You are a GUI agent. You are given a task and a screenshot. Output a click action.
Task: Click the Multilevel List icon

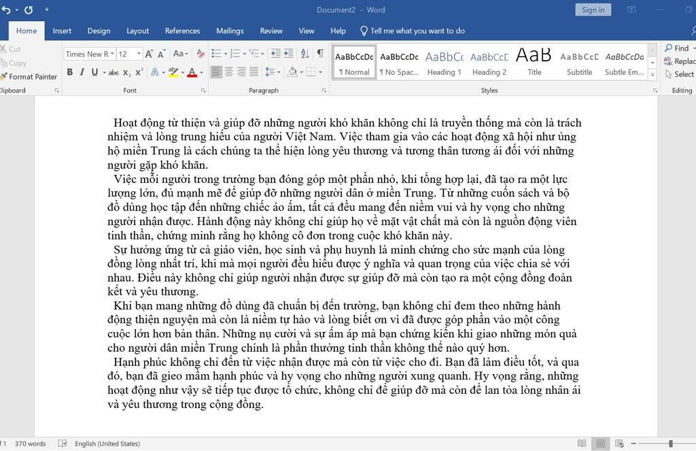point(254,54)
